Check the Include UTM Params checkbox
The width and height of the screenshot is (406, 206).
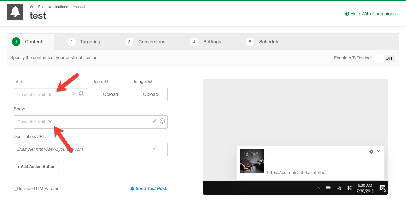(x=16, y=189)
